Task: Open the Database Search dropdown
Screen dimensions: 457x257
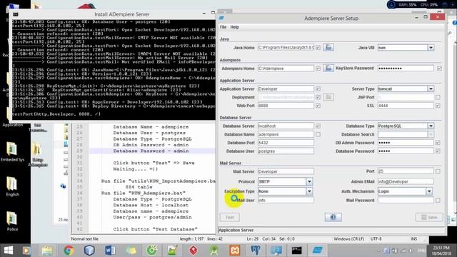Action: tap(431, 134)
